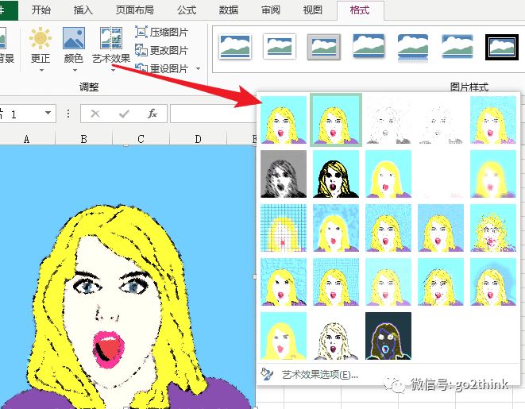Image resolution: width=525 pixels, height=409 pixels.
Task: Switch to the 数据 tab
Action: (229, 10)
